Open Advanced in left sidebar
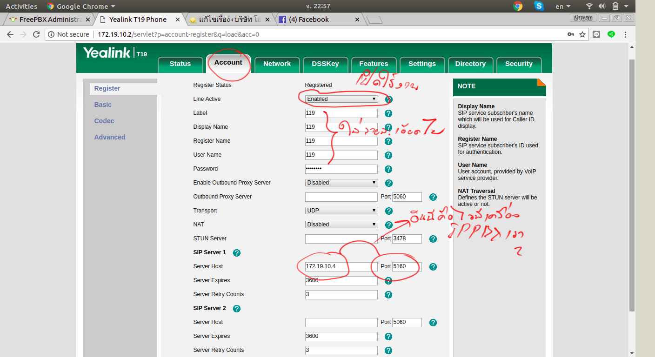 point(110,137)
